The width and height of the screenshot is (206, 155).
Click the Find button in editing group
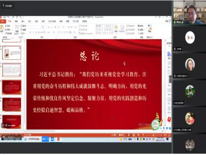click(x=141, y=26)
